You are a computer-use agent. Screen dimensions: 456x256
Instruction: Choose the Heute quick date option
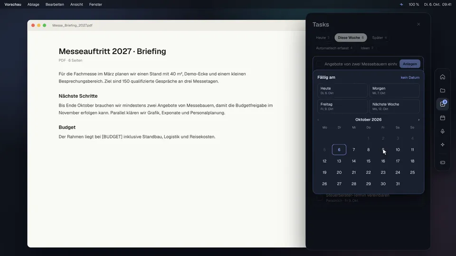point(342,91)
